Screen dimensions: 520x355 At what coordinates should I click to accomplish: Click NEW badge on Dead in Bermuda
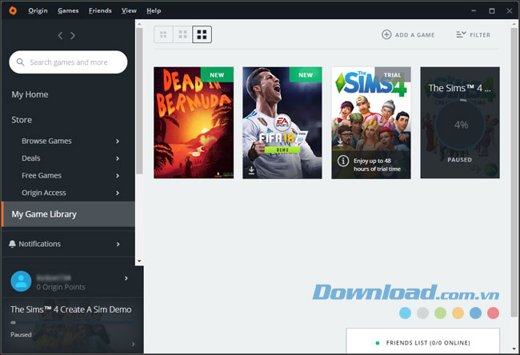click(x=217, y=75)
